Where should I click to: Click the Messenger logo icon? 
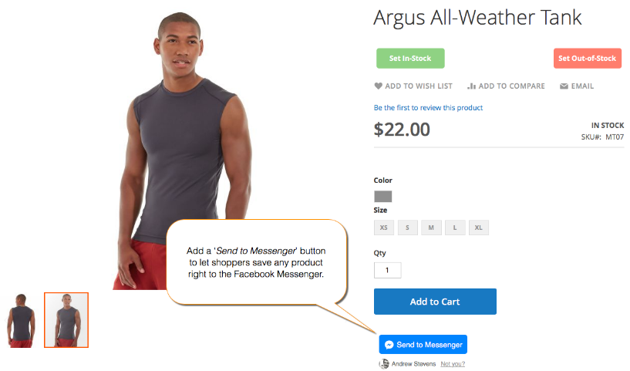pyautogui.click(x=389, y=345)
